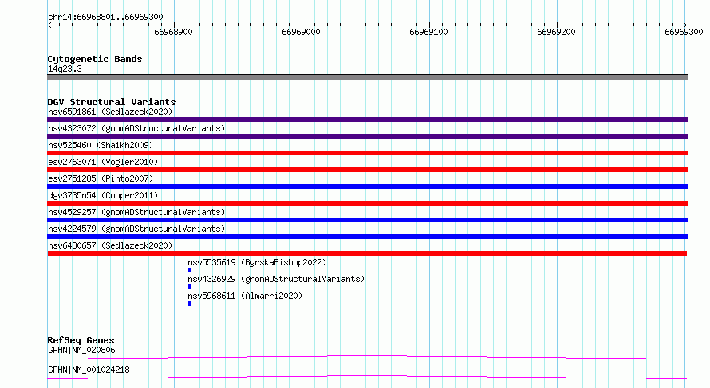Click the red bar under dgv3735n54
710x388 pixels.
pos(367,203)
